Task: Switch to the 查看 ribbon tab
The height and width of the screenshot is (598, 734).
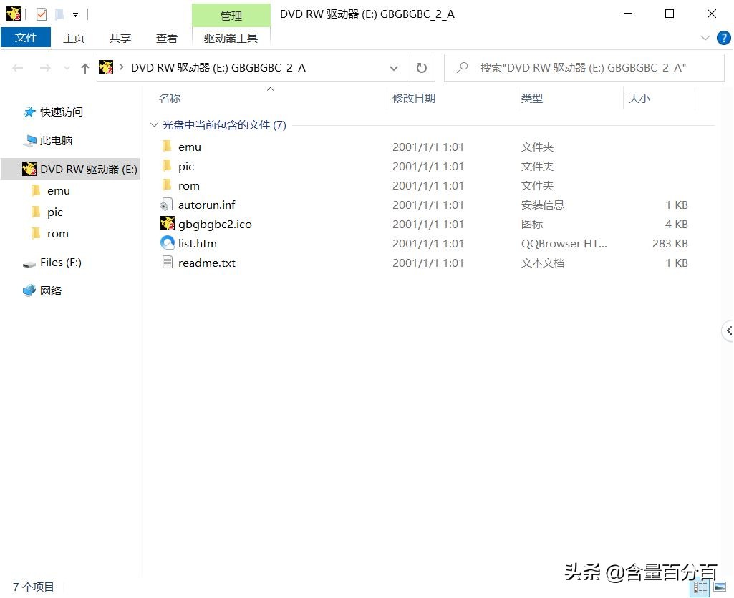Action: (x=166, y=38)
